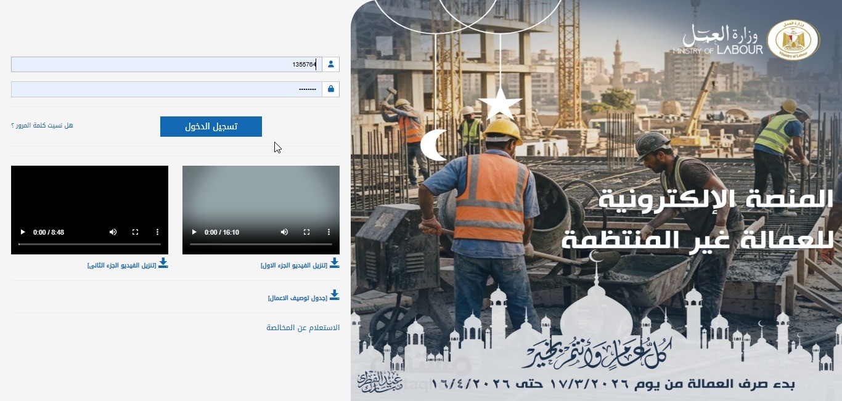Click تنزيل الفيديو الجزء الثانى download link

[x=123, y=265]
